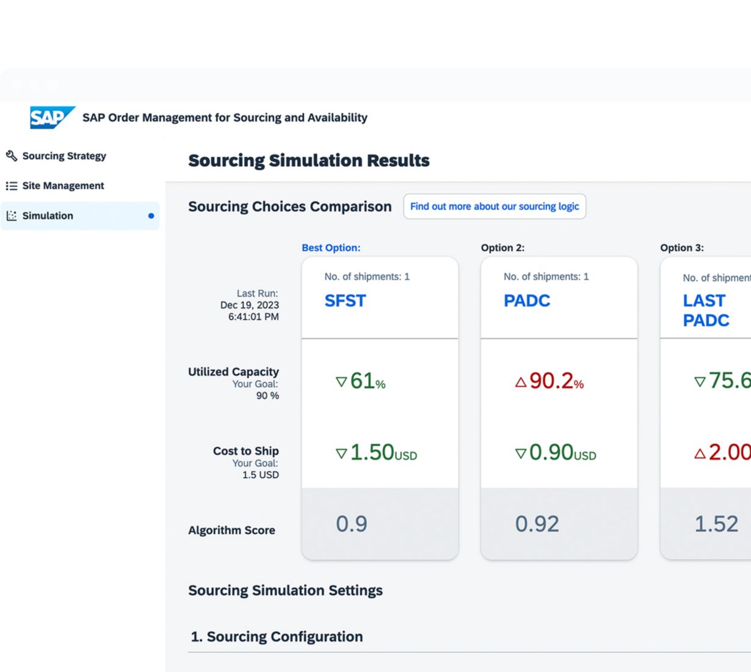The height and width of the screenshot is (672, 751).
Task: Select Simulation in the sidebar
Action: (x=48, y=216)
